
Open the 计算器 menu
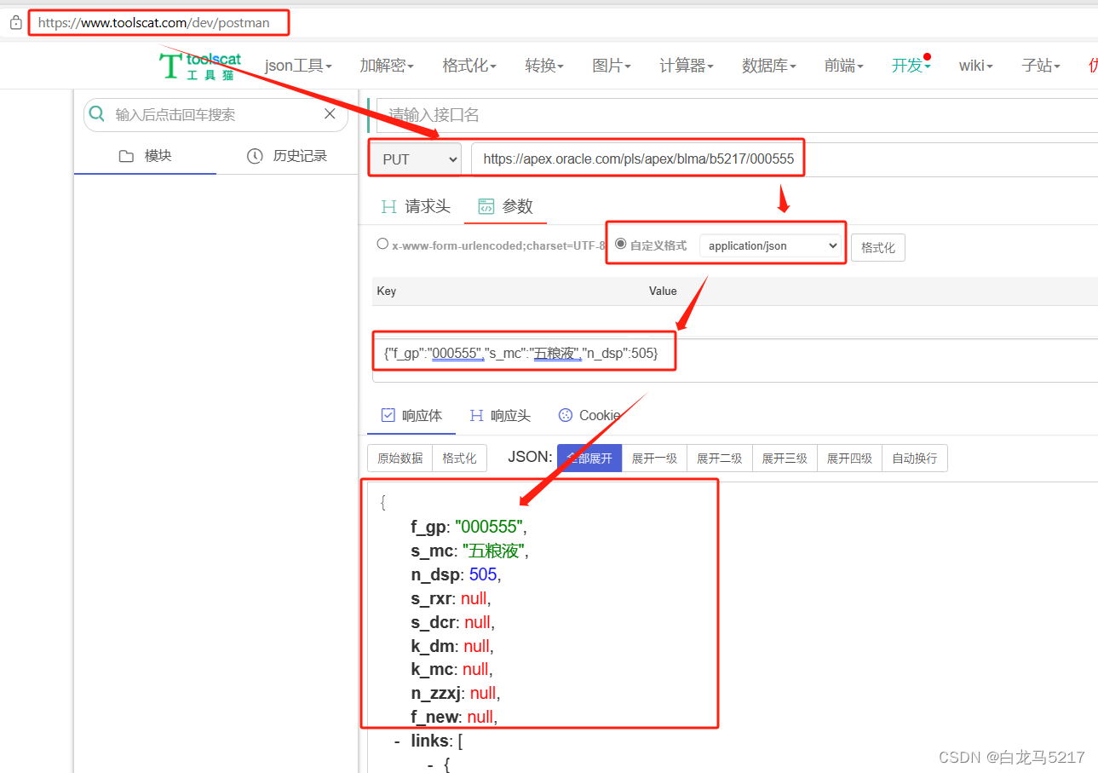pos(687,66)
